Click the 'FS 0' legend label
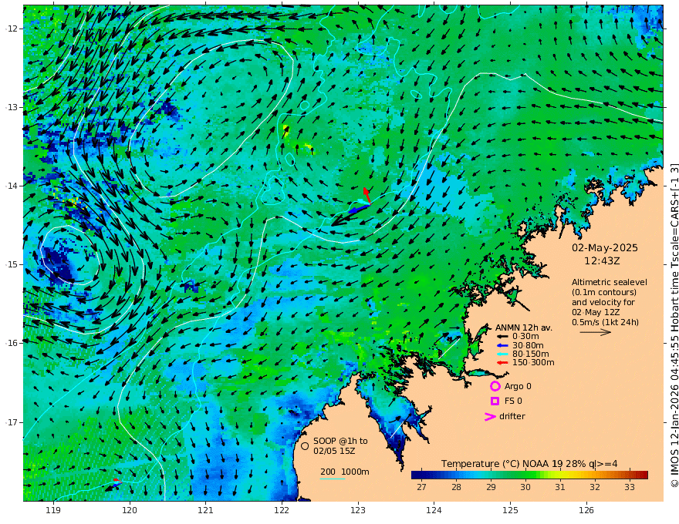This screenshot has height=524, width=679. 513,401
